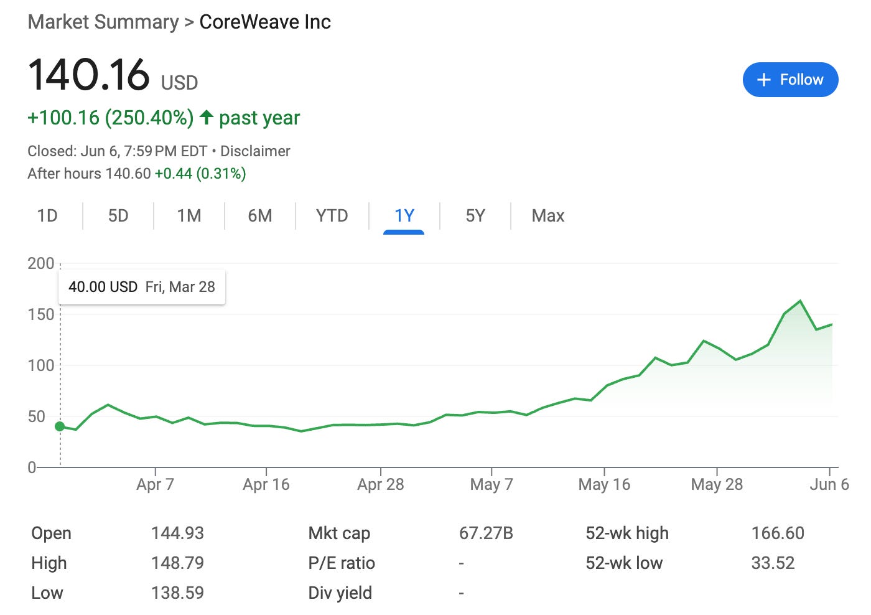Switch chart to 5Y range
871x615 pixels.
(475, 216)
